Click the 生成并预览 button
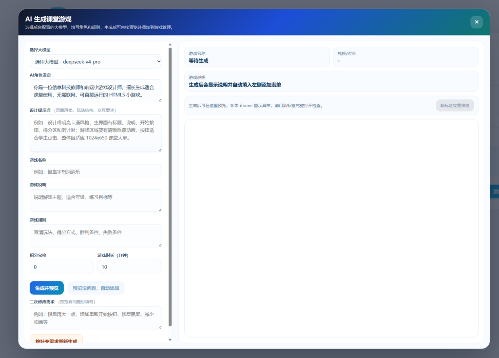The image size is (499, 358). pos(47,288)
